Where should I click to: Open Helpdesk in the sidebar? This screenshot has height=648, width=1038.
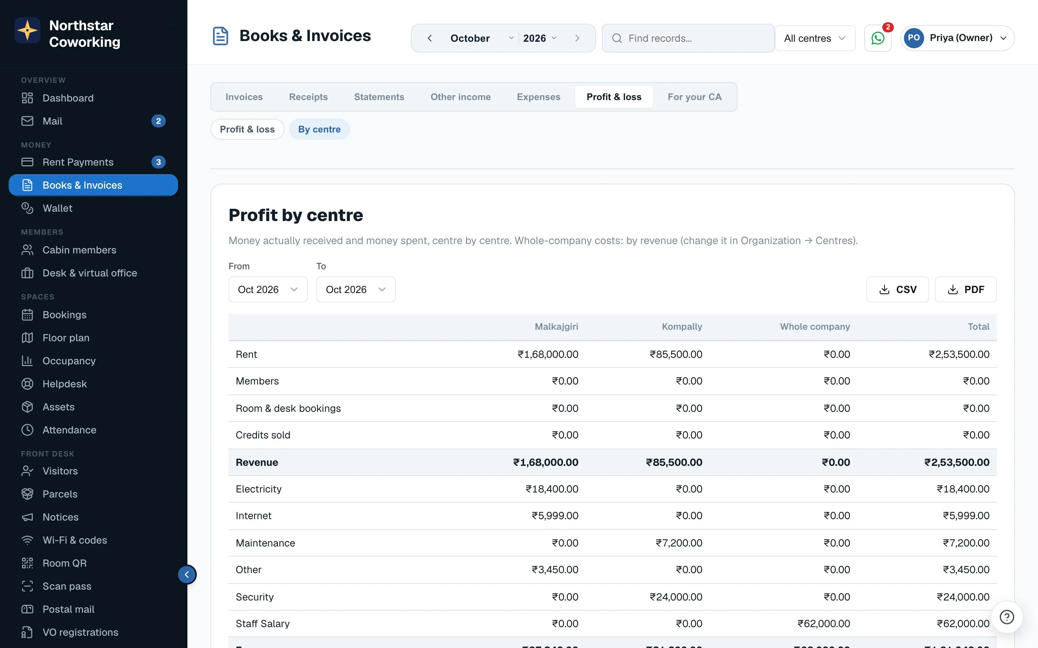93,384
